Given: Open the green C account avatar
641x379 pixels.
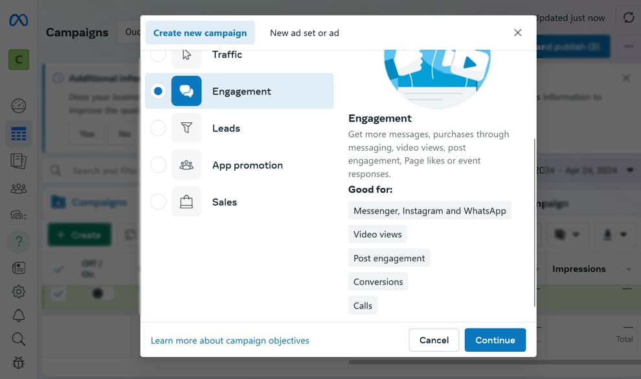Looking at the screenshot, I should [x=19, y=60].
